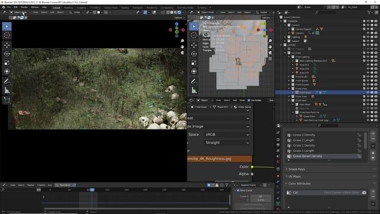Toggle Show Cursor checkbox in graph sidebar
380x214 pixels.
pyautogui.click(x=238, y=190)
